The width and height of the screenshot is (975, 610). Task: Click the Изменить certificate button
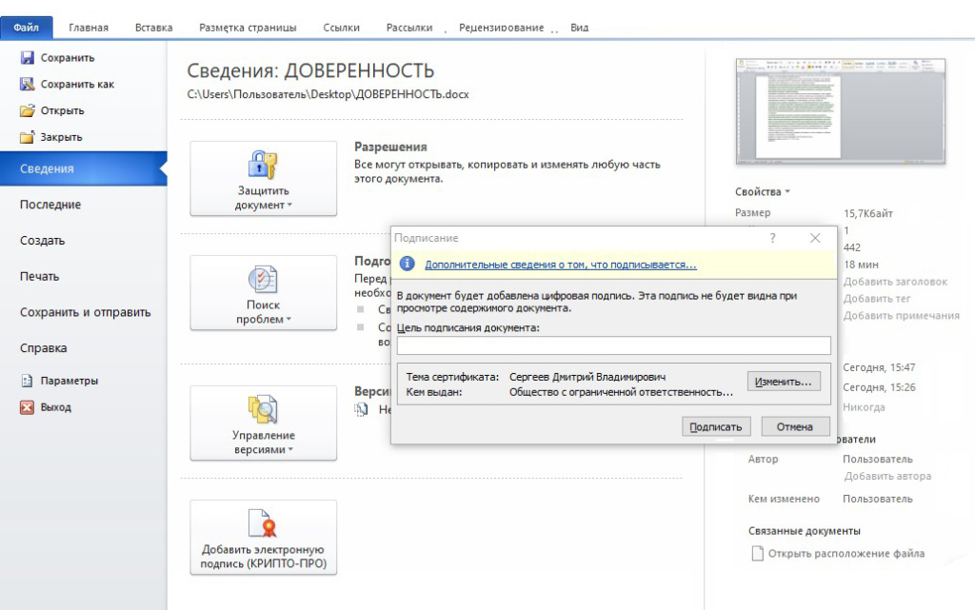(x=783, y=382)
